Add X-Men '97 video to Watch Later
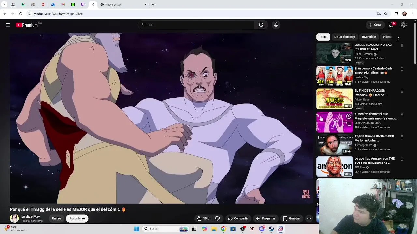 (x=349, y=116)
